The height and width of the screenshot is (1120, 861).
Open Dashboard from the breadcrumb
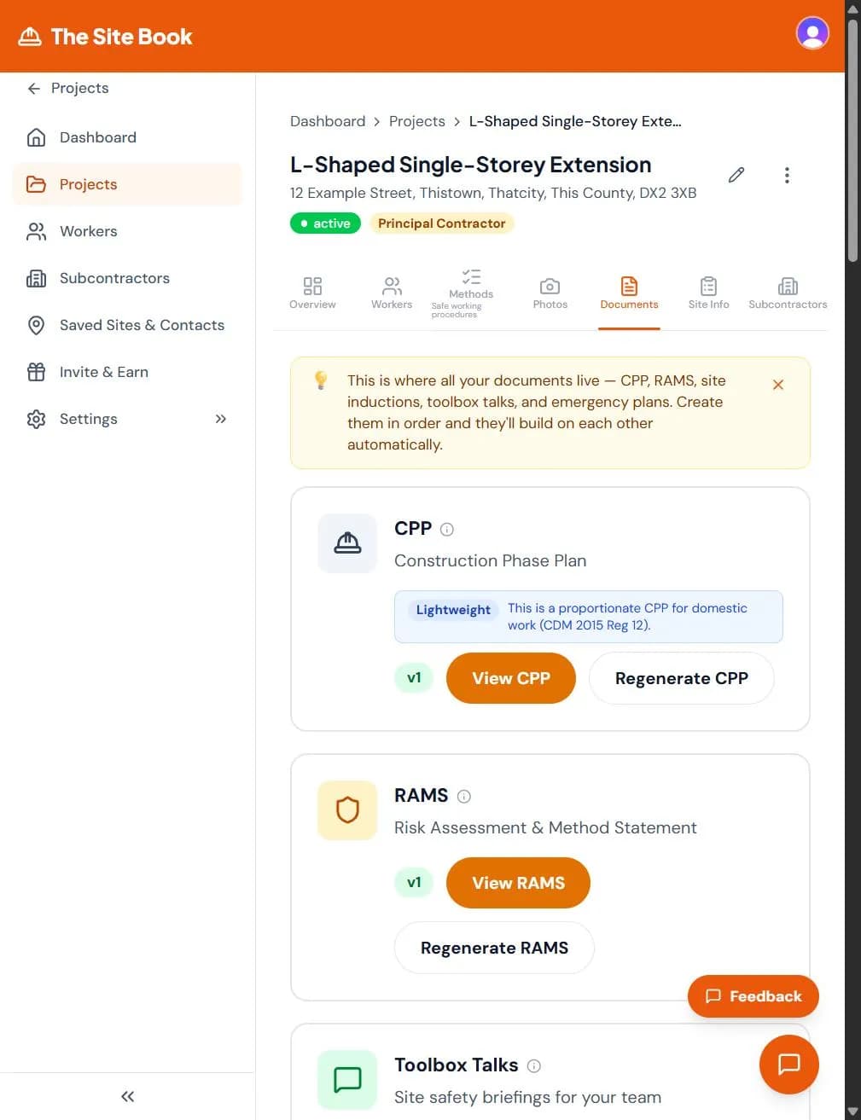pos(328,121)
